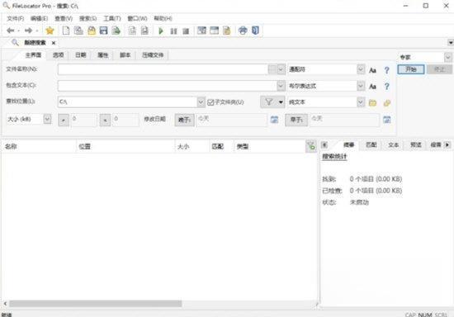This screenshot has width=454, height=317.
Task: Open the wildcard expression type dropdown
Action: (361, 69)
